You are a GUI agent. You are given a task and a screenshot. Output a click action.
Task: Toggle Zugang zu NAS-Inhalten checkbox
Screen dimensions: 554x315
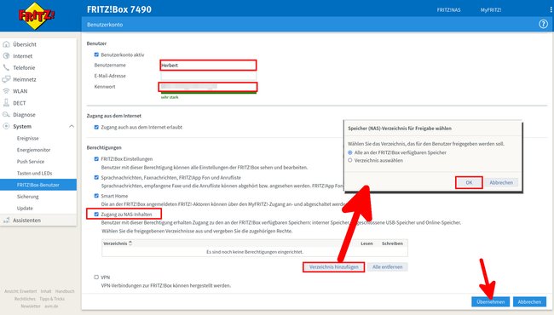96,215
